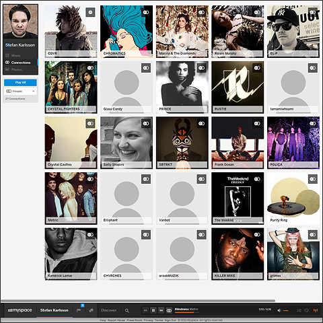This screenshot has width=323, height=323.
Task: Skip to the previous track
Action: point(145,310)
